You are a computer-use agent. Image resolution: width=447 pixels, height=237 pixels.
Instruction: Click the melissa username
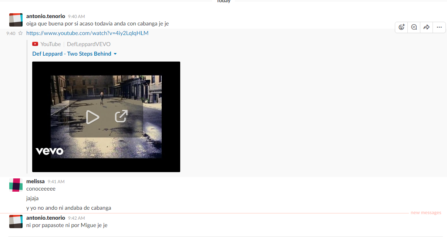(x=35, y=181)
